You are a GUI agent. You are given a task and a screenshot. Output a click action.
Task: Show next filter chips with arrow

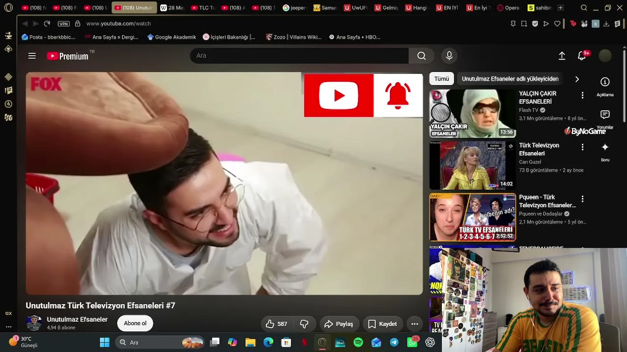coord(577,79)
